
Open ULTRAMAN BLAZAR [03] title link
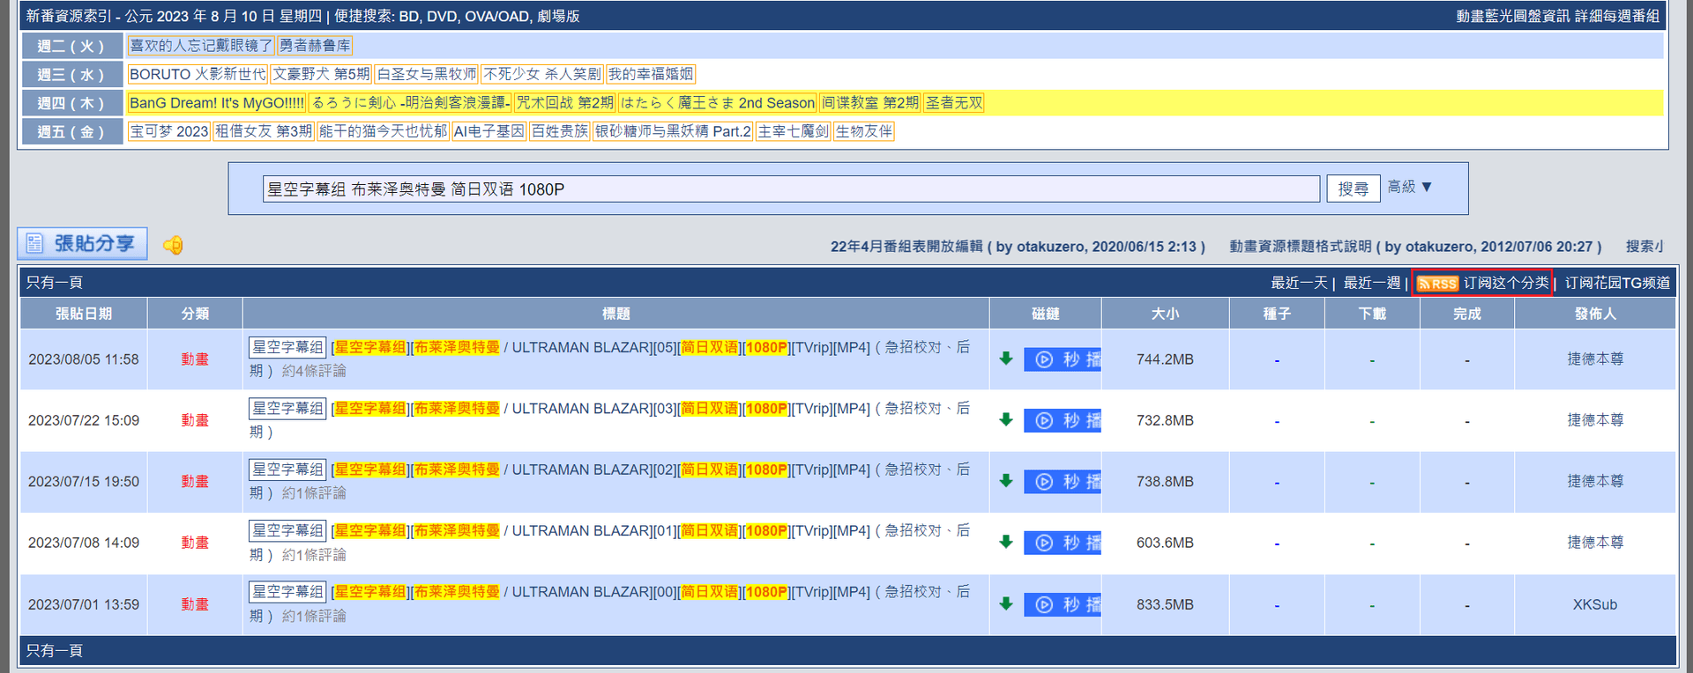pyautogui.click(x=609, y=419)
